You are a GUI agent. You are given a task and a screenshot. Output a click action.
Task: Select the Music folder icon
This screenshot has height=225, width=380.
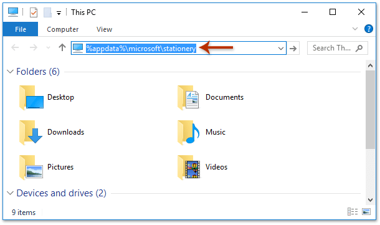188,132
